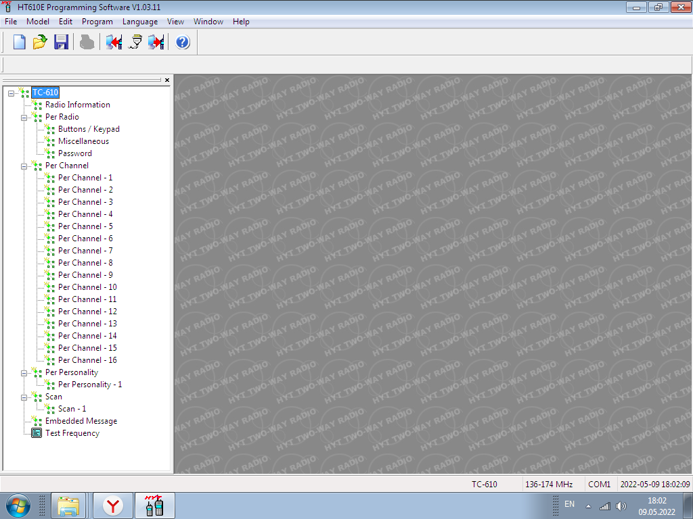Click the volume speaker tray icon

tap(621, 506)
